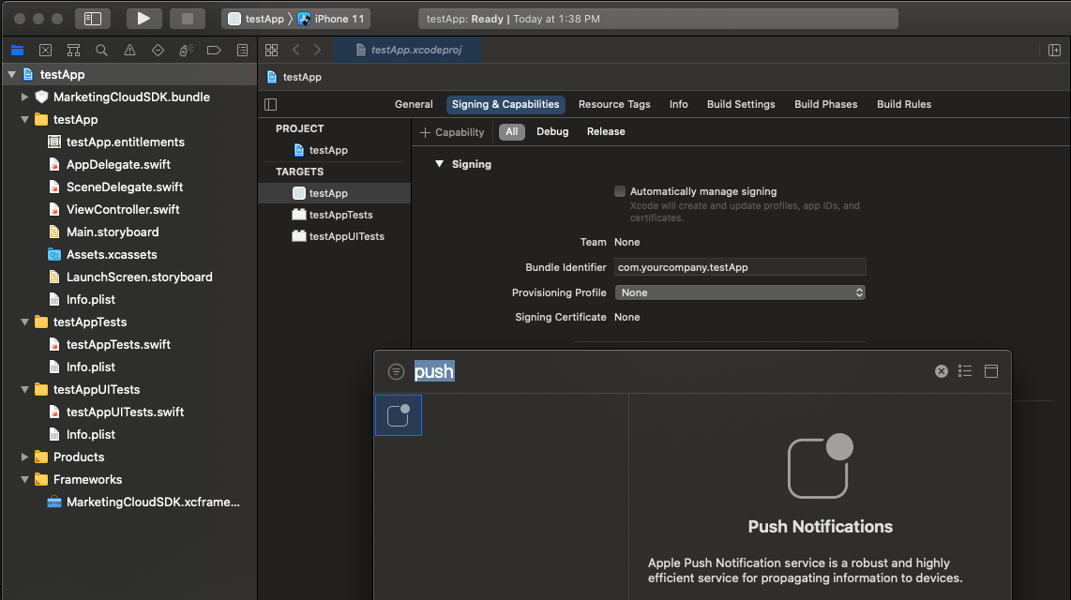Filter to Release configuration

click(x=606, y=132)
